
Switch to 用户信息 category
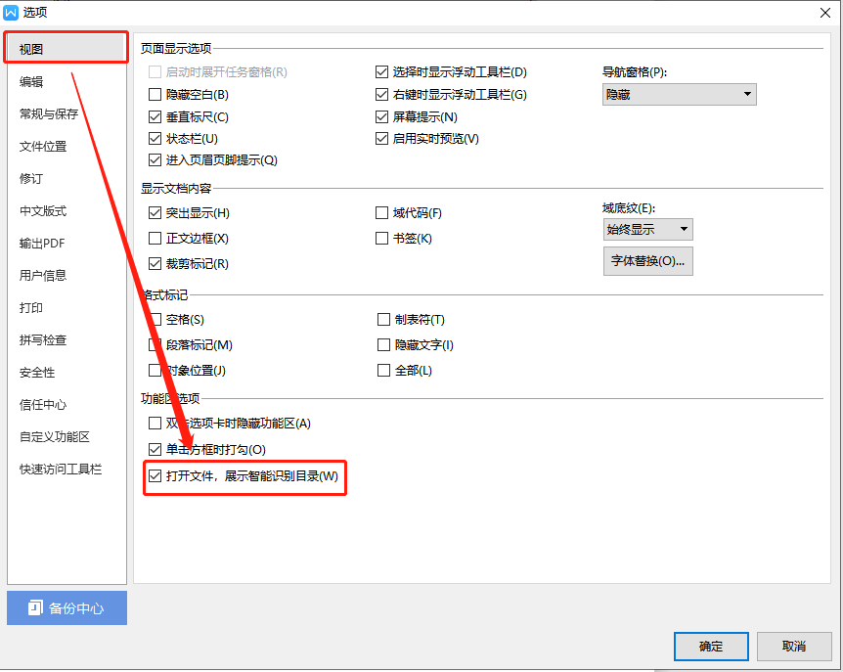tap(43, 275)
